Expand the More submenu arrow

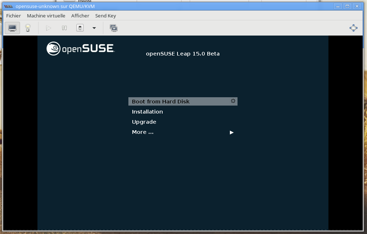(x=232, y=132)
